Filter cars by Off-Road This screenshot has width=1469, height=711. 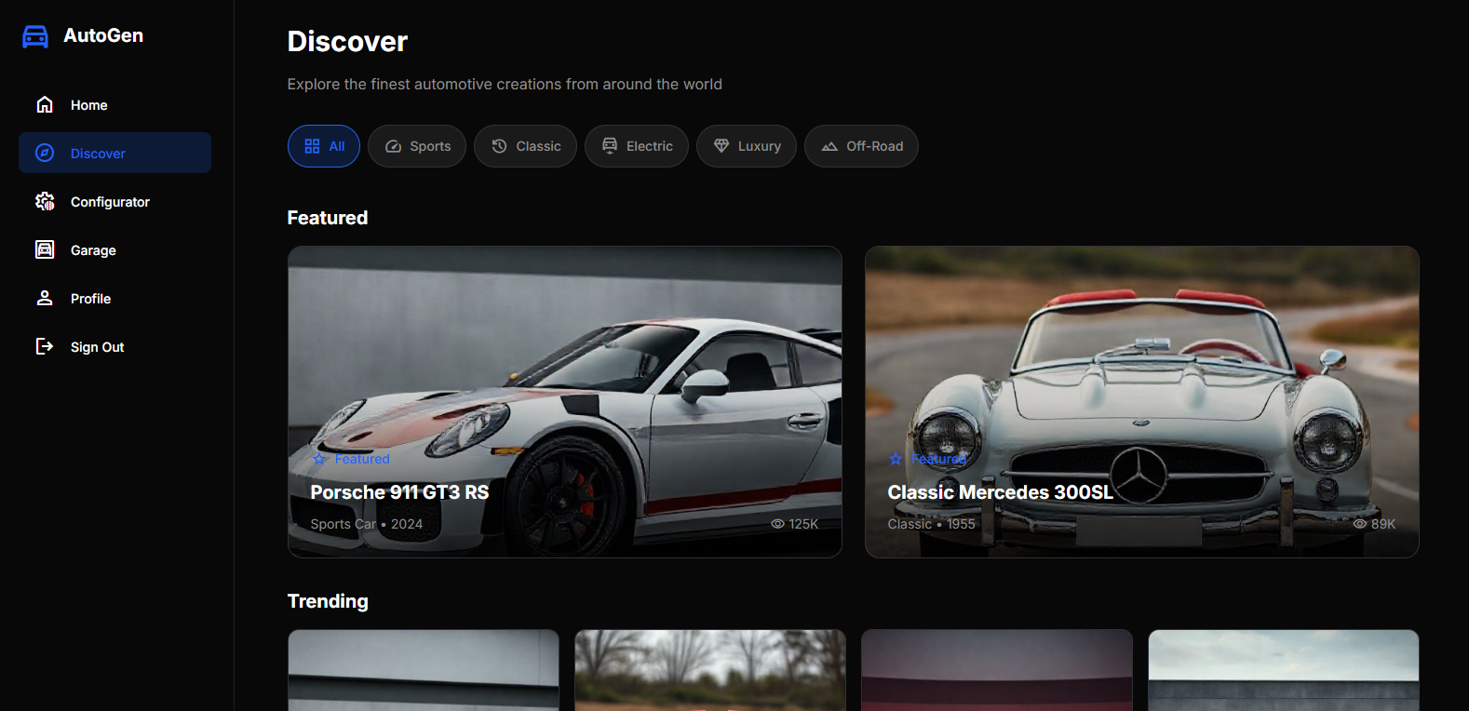pyautogui.click(x=861, y=146)
